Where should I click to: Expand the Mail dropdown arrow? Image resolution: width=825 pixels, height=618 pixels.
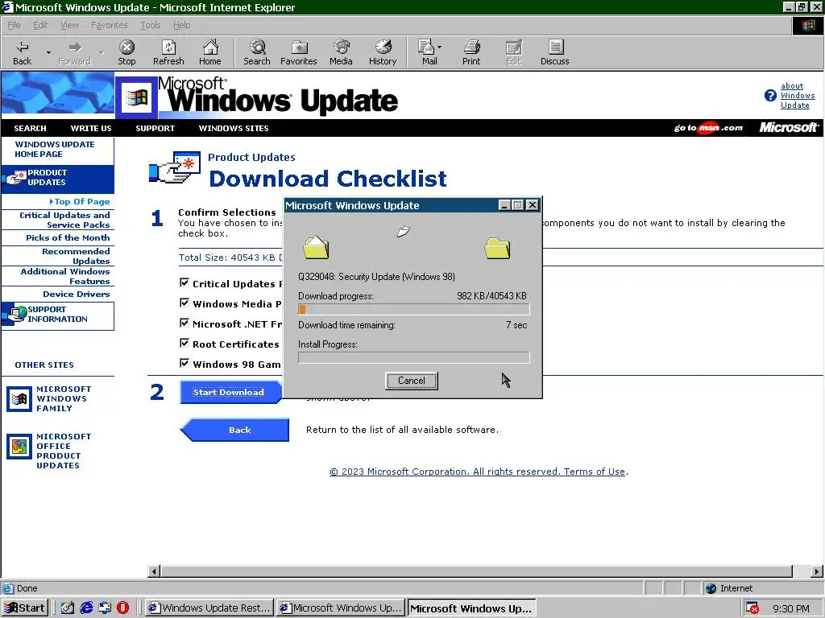[439, 47]
